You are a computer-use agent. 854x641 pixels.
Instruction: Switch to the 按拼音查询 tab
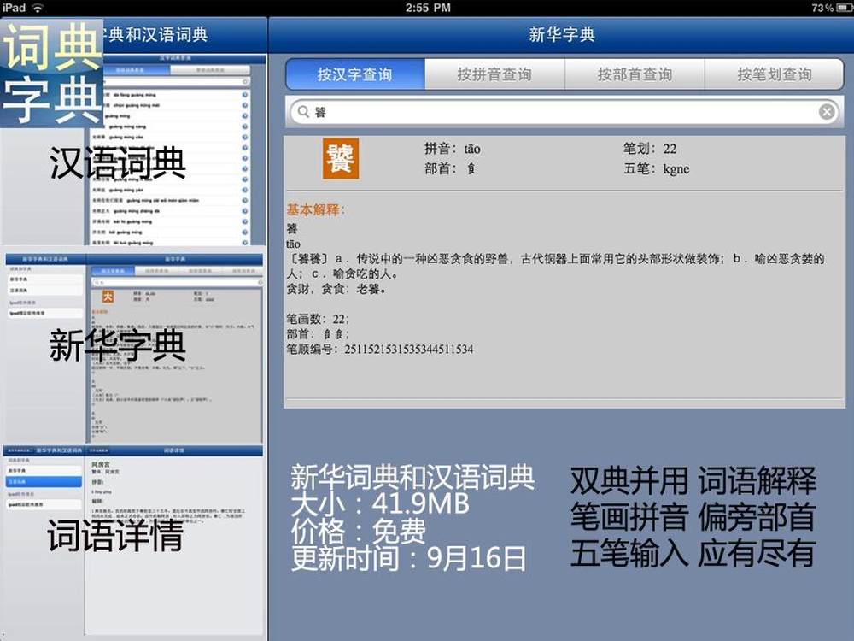click(x=494, y=74)
